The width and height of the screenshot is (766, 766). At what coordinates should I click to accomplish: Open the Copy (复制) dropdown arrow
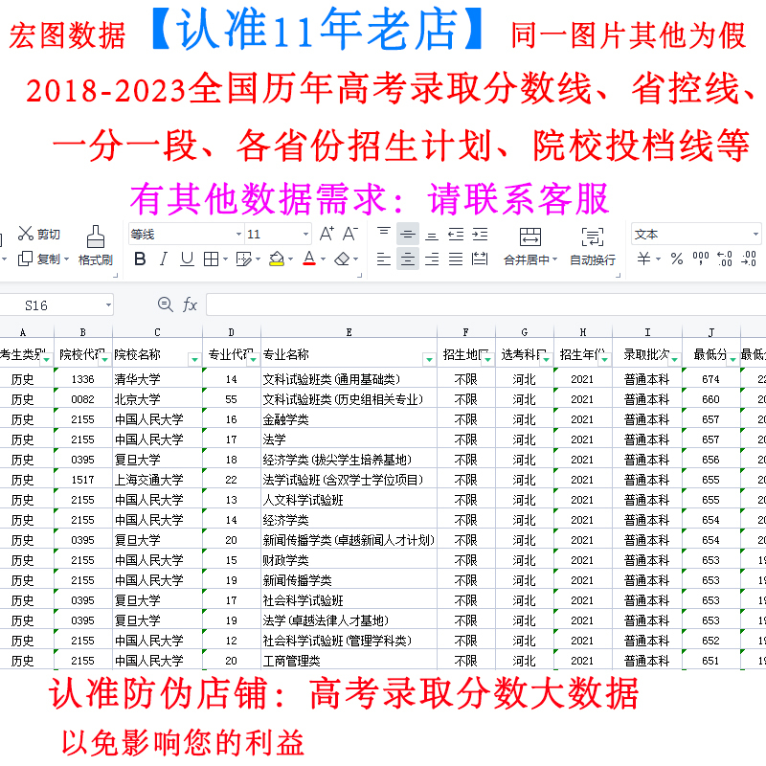[x=66, y=259]
